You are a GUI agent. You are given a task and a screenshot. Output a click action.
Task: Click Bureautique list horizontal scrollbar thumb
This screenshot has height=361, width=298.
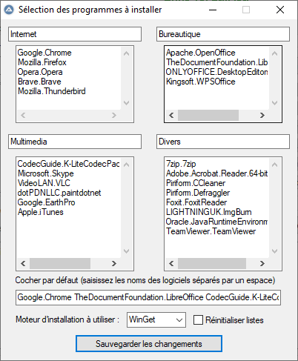[x=208, y=116]
